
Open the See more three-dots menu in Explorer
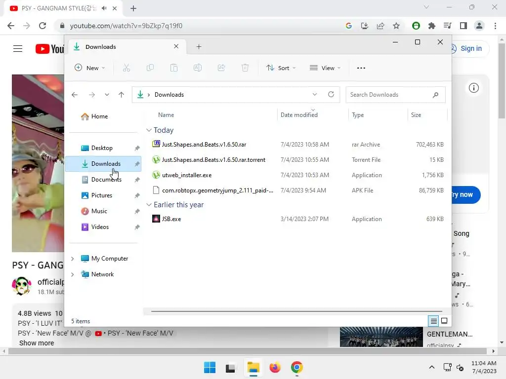(361, 68)
